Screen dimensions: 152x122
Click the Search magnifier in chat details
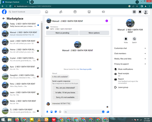pyautogui.click(x=134, y=39)
